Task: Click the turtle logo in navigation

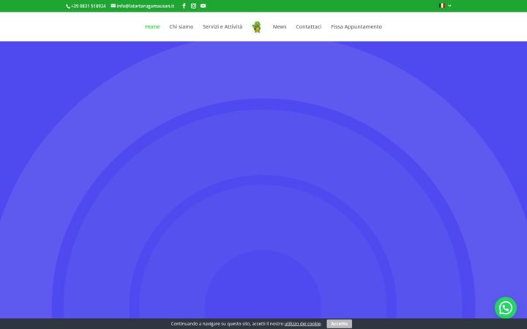Action: [257, 27]
